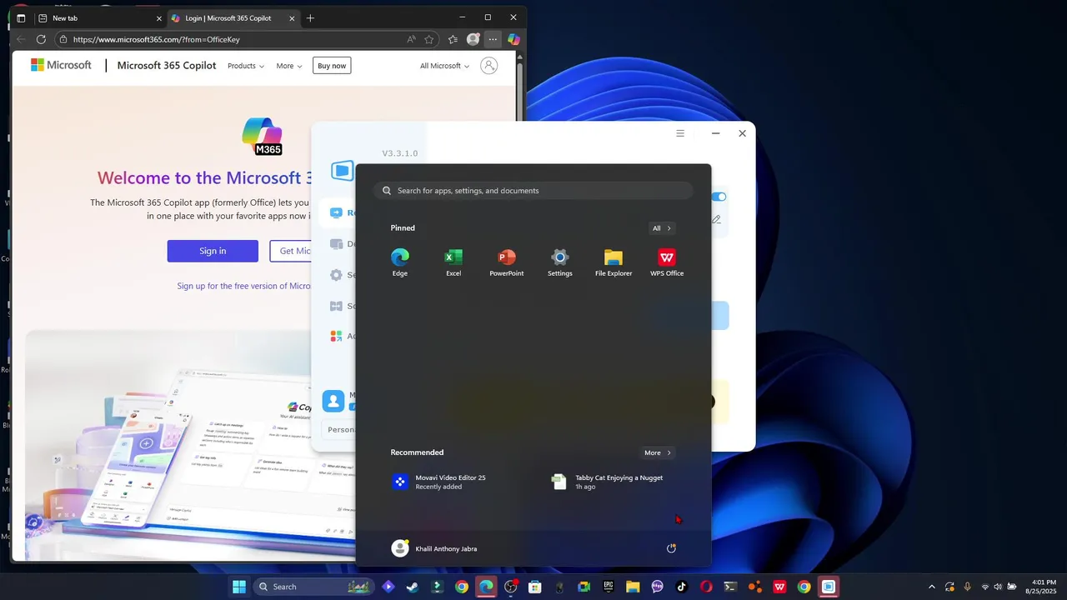The height and width of the screenshot is (600, 1067).
Task: Launch PowerPoint from pinned apps
Action: tap(507, 262)
